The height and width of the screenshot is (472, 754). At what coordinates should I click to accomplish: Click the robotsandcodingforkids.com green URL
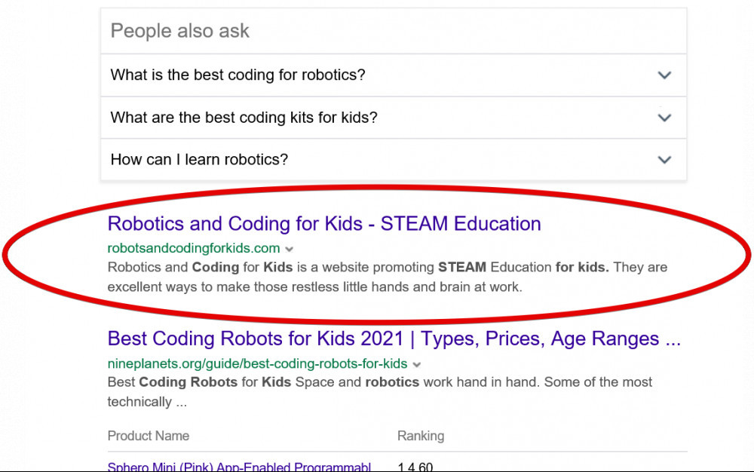(x=194, y=248)
